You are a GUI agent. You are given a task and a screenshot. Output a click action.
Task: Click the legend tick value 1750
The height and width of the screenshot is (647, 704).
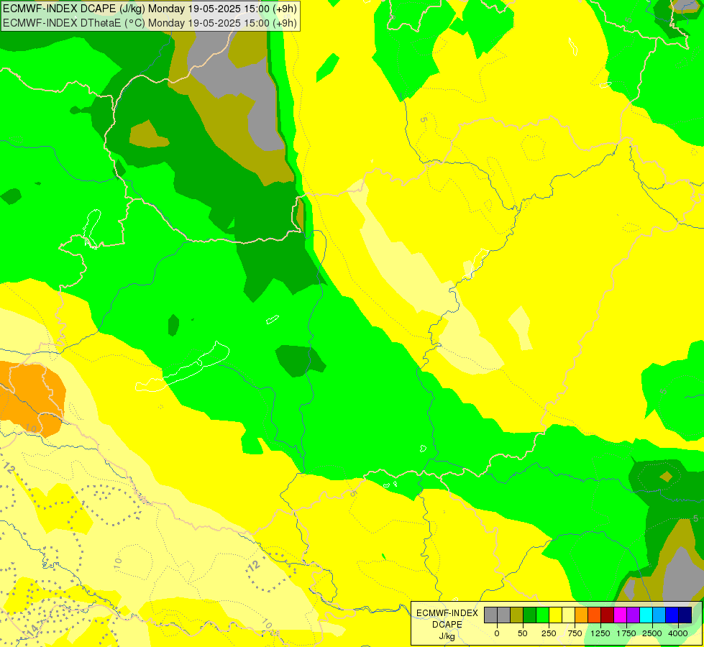[626, 633]
